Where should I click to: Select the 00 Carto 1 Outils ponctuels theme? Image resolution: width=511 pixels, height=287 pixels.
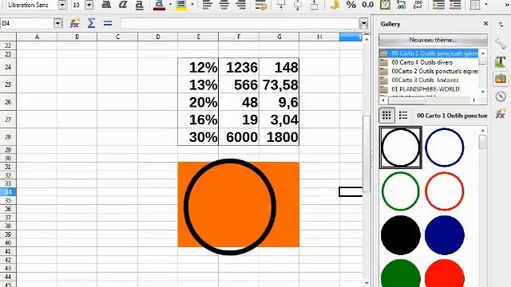tap(429, 53)
